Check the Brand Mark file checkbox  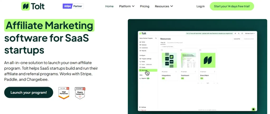[x=200, y=50]
